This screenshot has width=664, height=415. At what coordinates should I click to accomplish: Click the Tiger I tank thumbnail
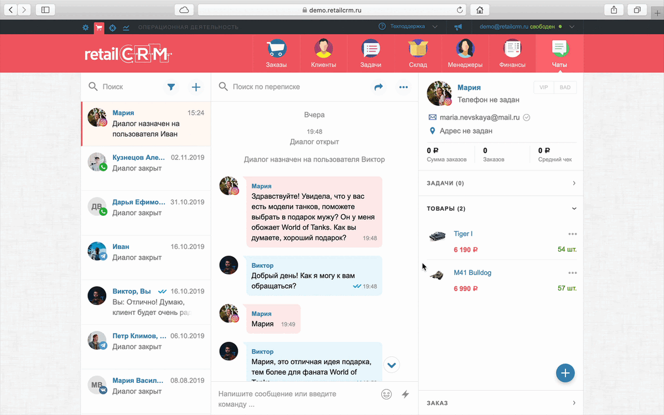point(438,236)
